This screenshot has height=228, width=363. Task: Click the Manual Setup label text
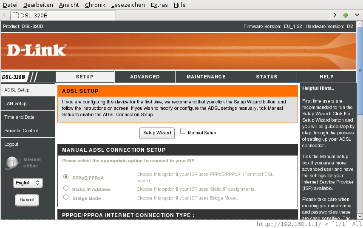click(202, 133)
